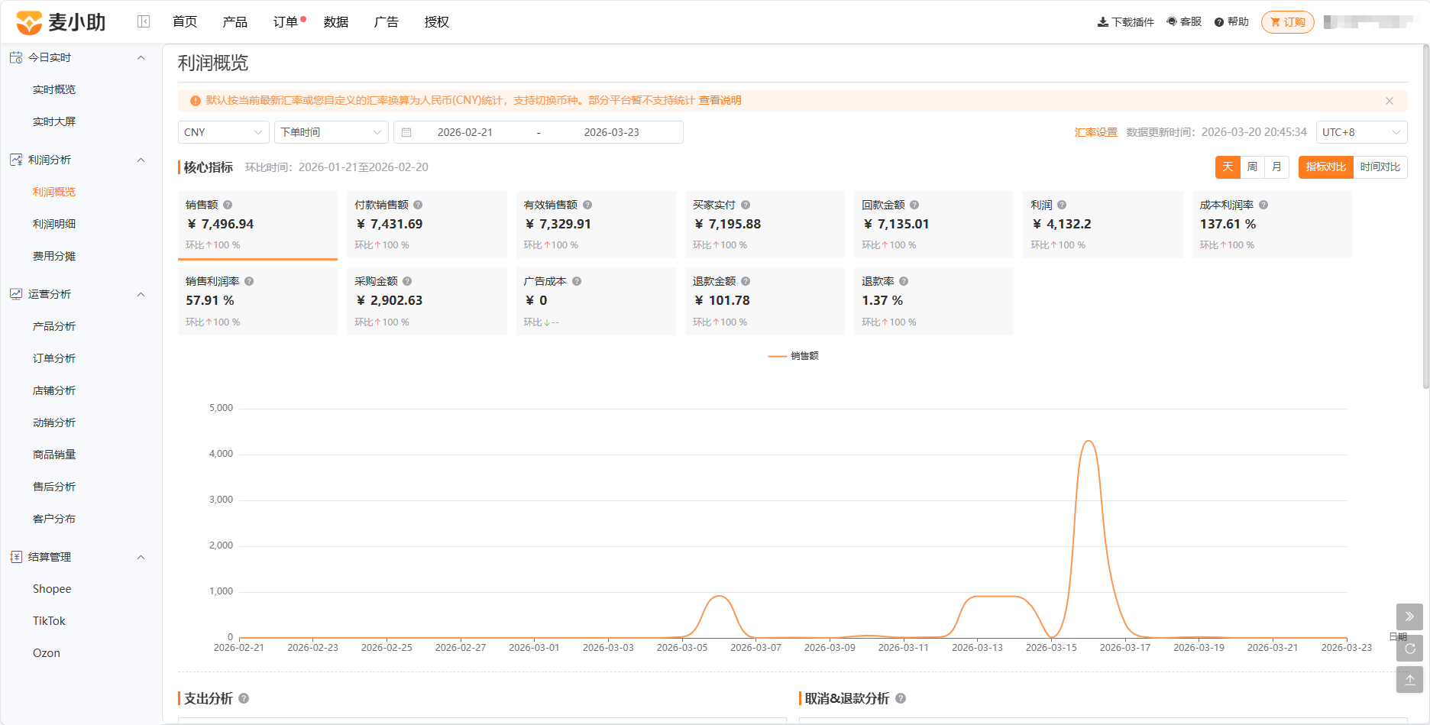The height and width of the screenshot is (725, 1430).
Task: Dismiss the orange notice banner
Action: tap(1390, 101)
